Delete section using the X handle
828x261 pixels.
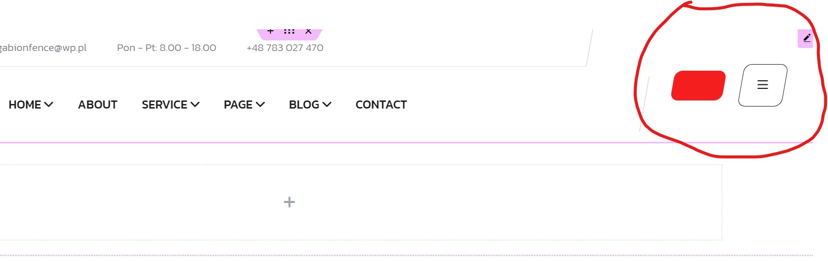[x=308, y=32]
